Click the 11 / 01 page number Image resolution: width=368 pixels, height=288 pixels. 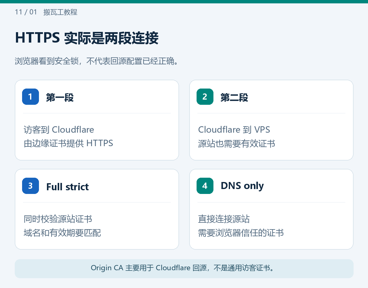click(x=26, y=12)
